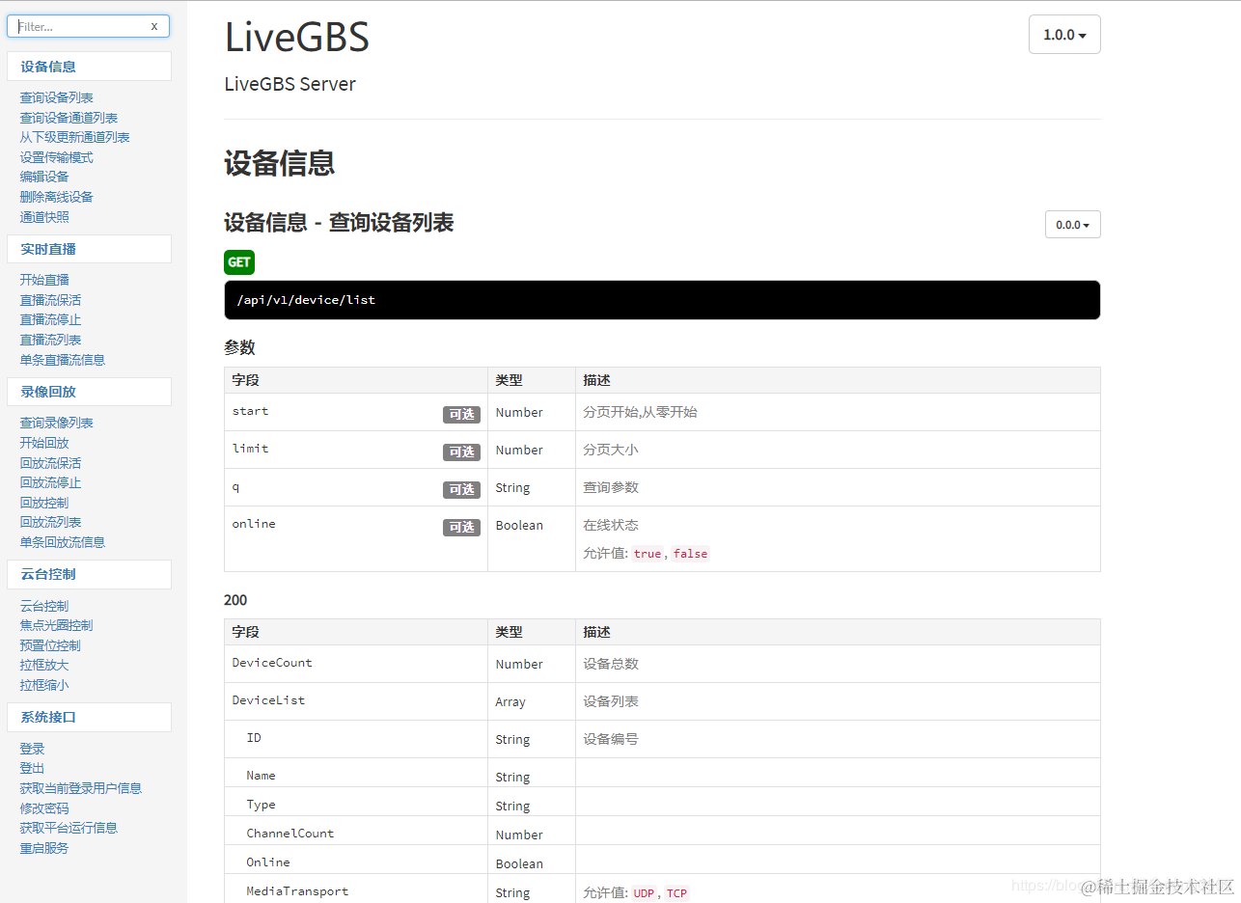Open the 获取平台运行信息 link
Image resolution: width=1241 pixels, height=903 pixels.
pos(69,828)
